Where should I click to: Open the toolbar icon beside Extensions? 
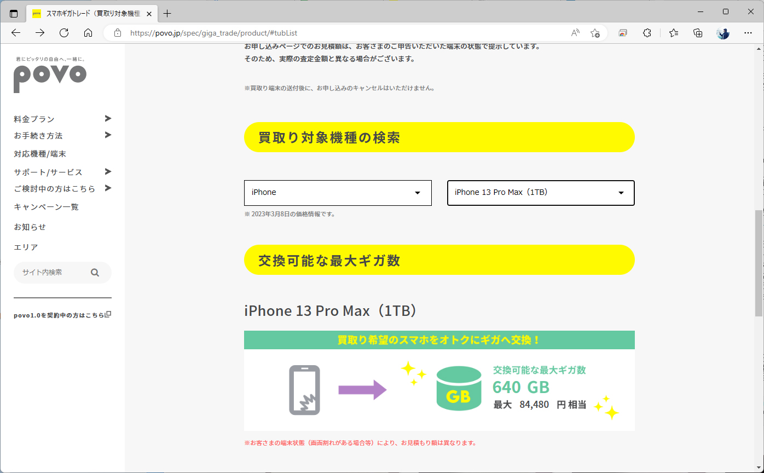click(x=623, y=33)
